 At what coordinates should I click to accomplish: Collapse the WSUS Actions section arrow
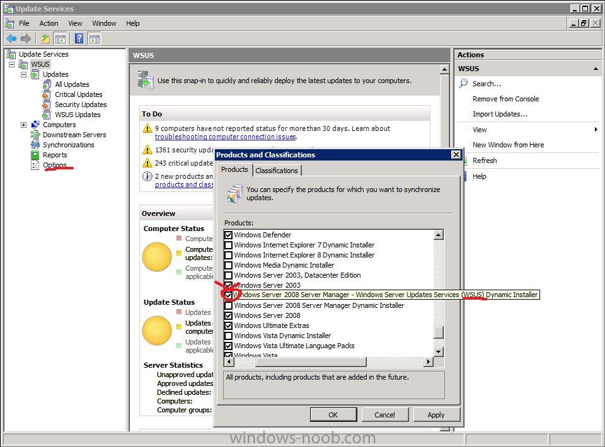click(596, 69)
